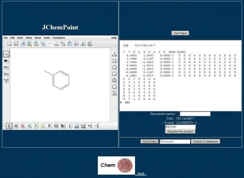The height and width of the screenshot is (178, 244).
Task: Click the icon left of +1 button
Action: (x=83, y=126)
